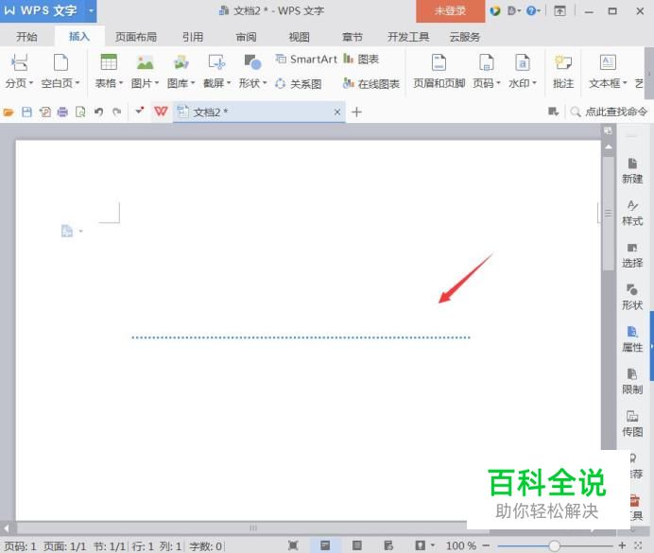Switch to page layout view button

click(325, 545)
